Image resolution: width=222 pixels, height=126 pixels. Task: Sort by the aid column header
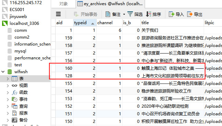coord(64,23)
